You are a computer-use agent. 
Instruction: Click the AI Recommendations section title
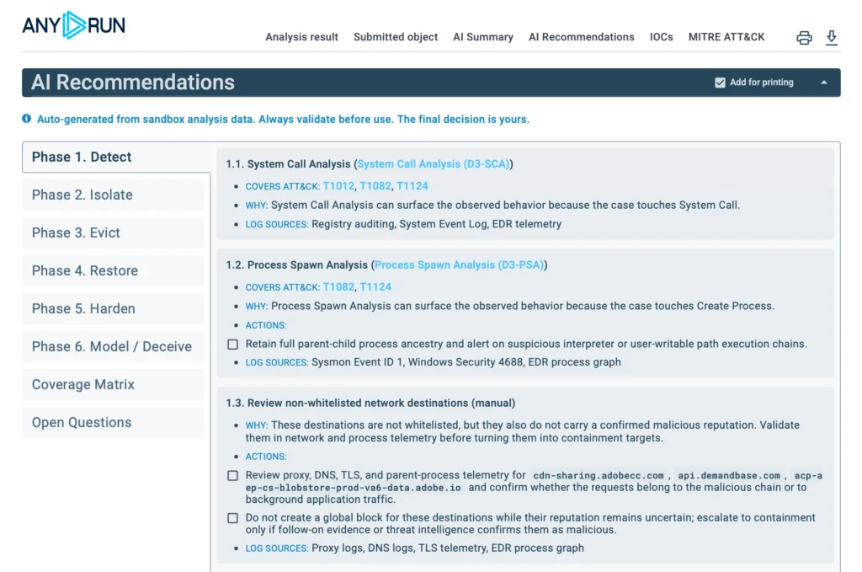pyautogui.click(x=133, y=83)
